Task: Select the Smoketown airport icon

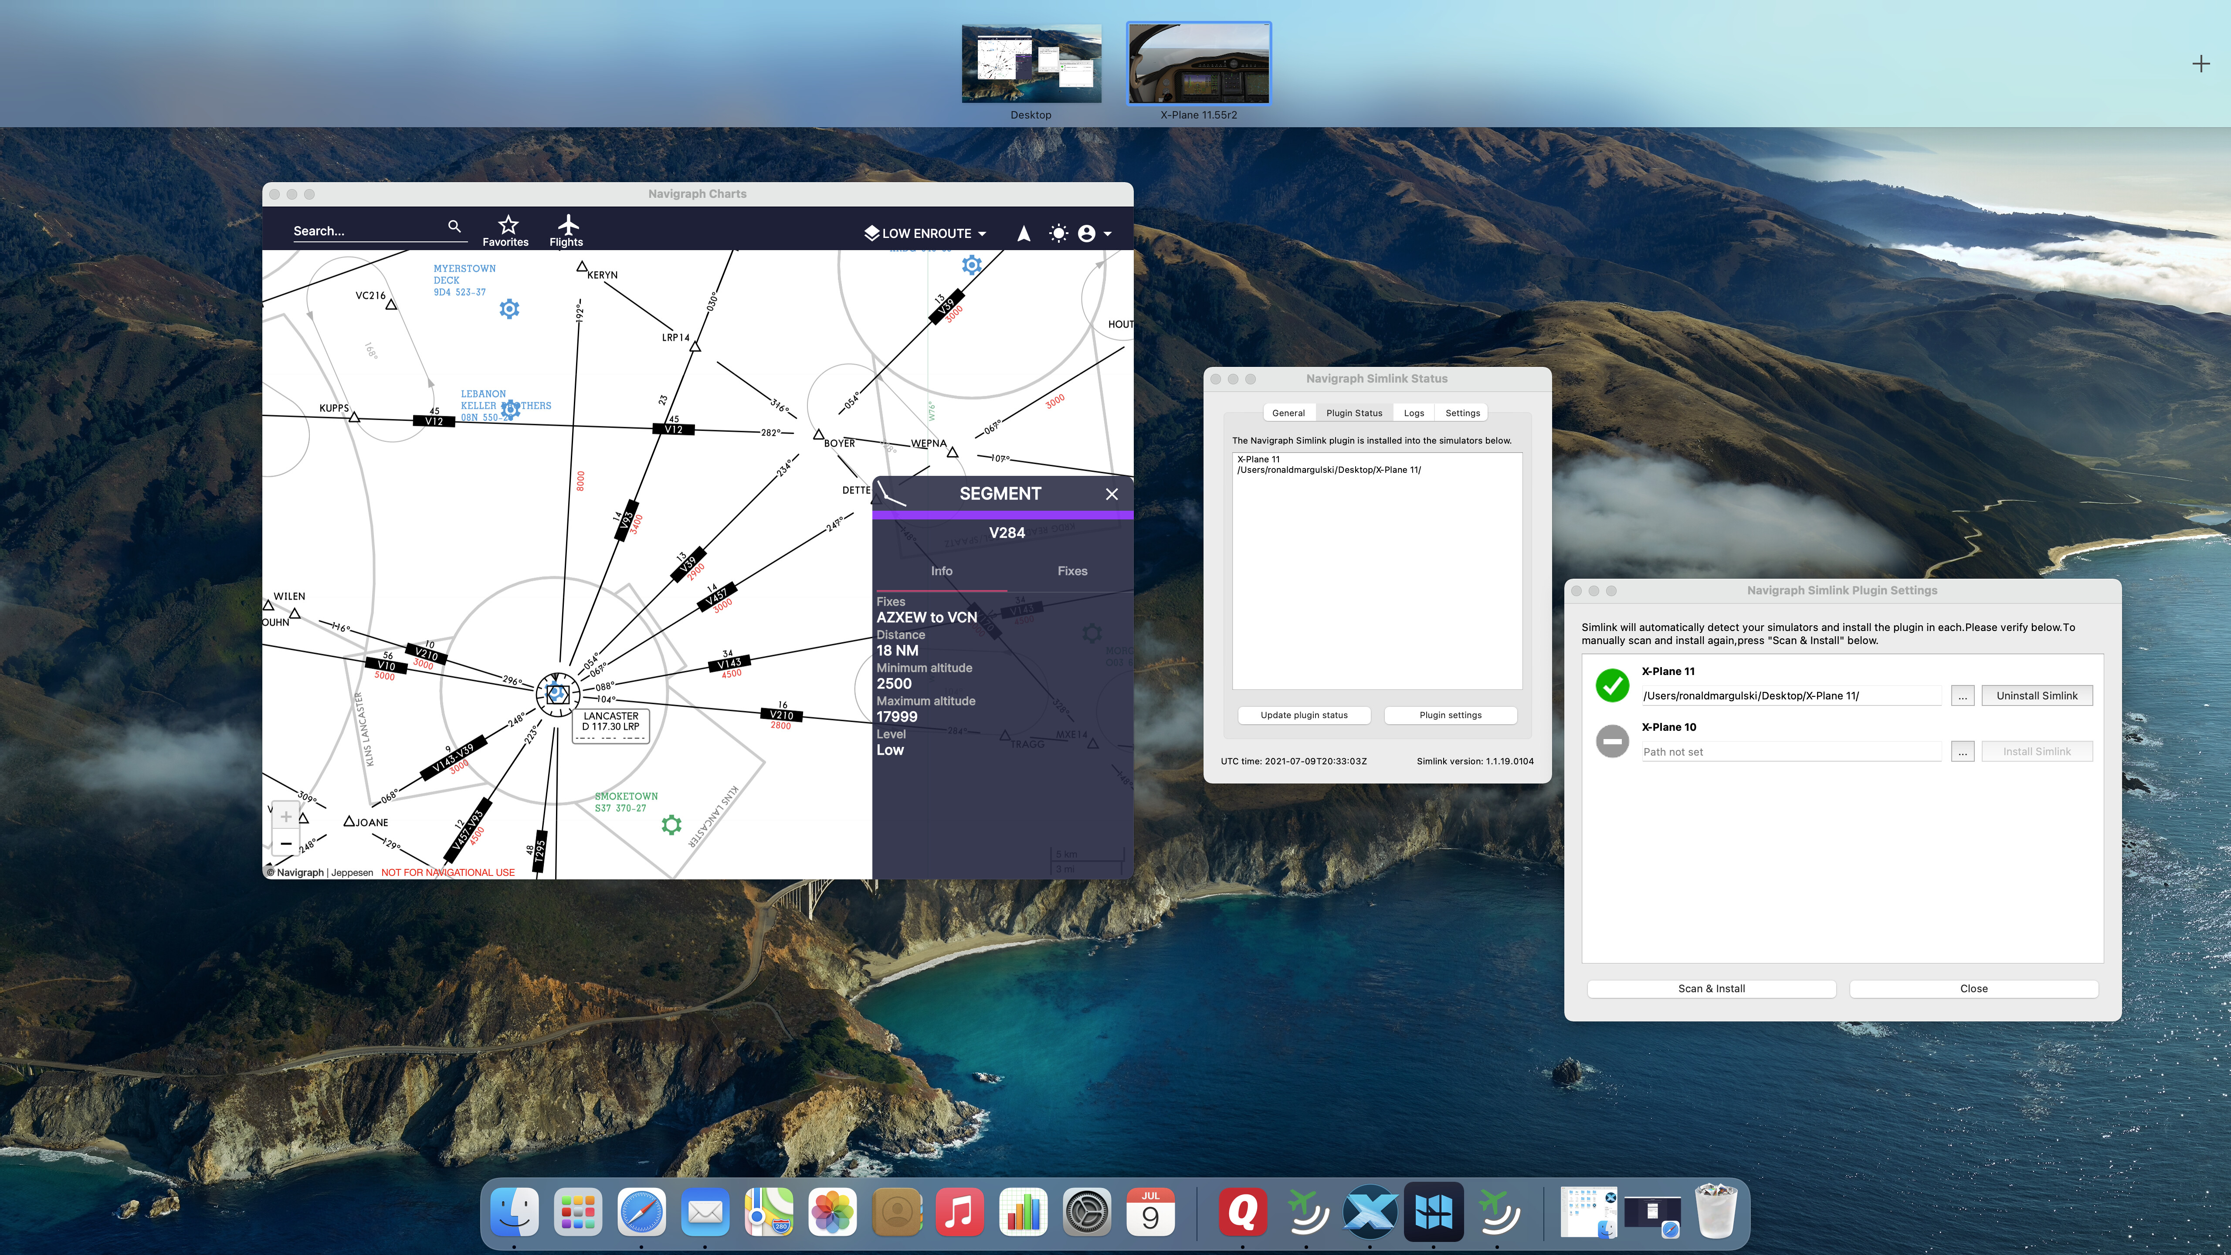Action: coord(671,824)
